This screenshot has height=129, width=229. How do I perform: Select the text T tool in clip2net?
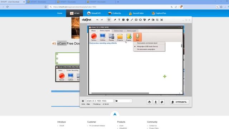click(119, 20)
